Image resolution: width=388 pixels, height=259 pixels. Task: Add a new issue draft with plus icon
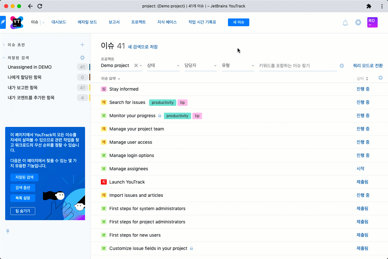pos(82,45)
